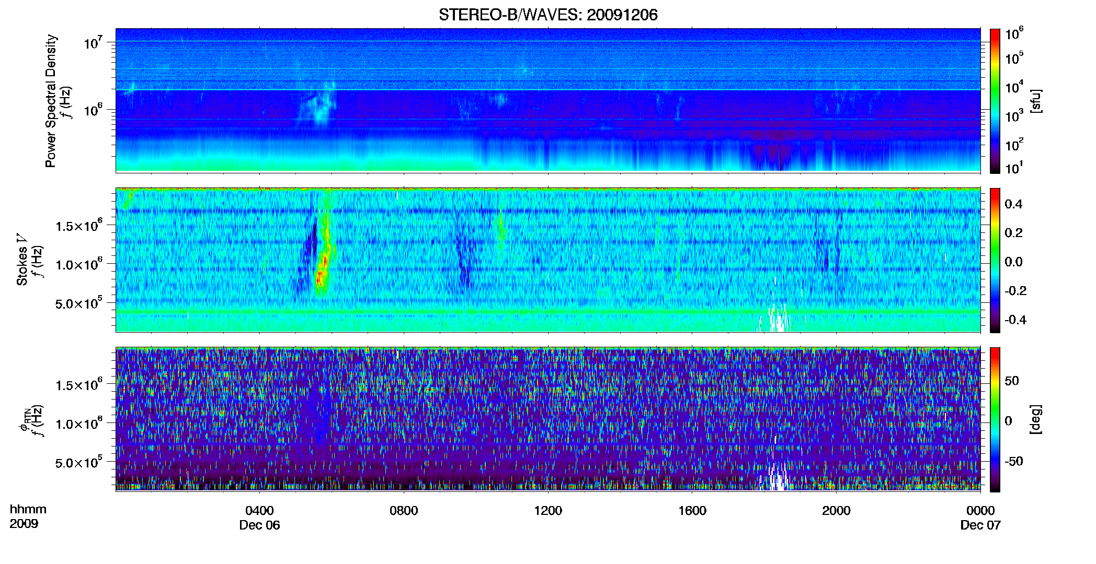The height and width of the screenshot is (564, 1096).
Task: Click the Stokes V colorbar
Action: tap(995, 260)
